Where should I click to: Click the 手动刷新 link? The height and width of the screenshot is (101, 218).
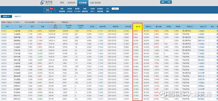pyautogui.click(x=16, y=22)
